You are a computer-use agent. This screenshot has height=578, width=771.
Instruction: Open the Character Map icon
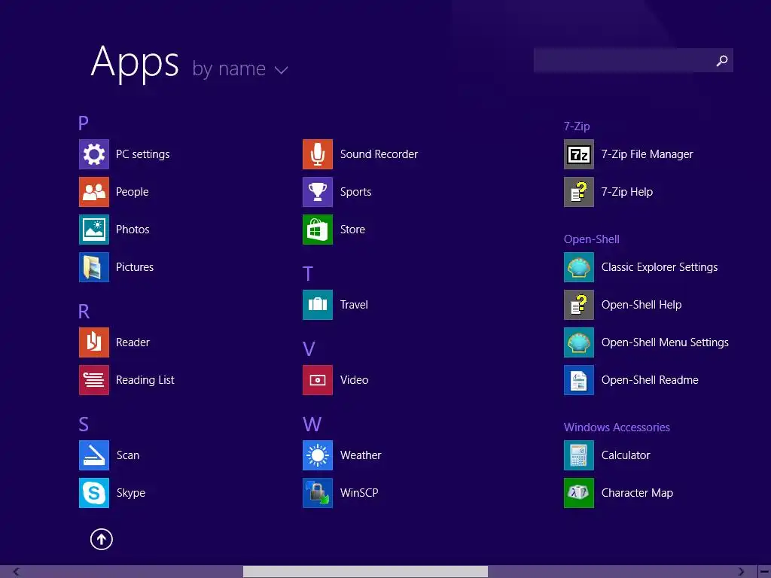pyautogui.click(x=579, y=493)
